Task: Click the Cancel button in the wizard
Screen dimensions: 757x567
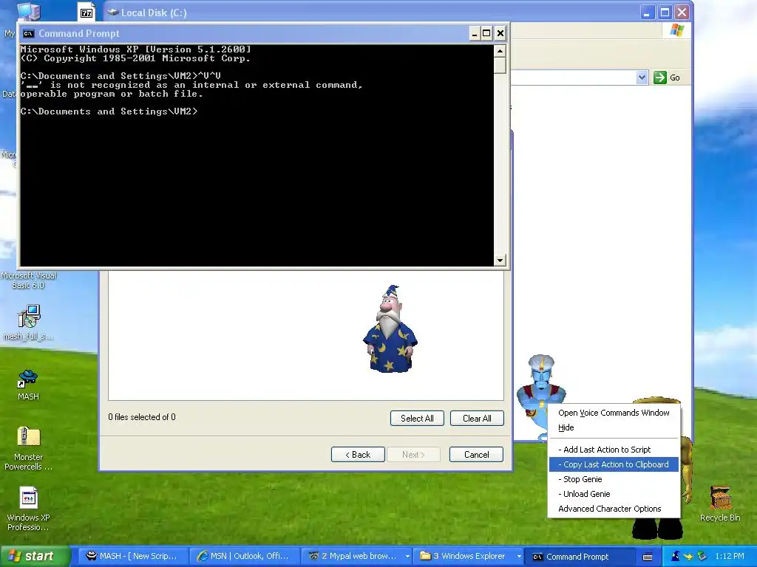Action: coord(477,454)
